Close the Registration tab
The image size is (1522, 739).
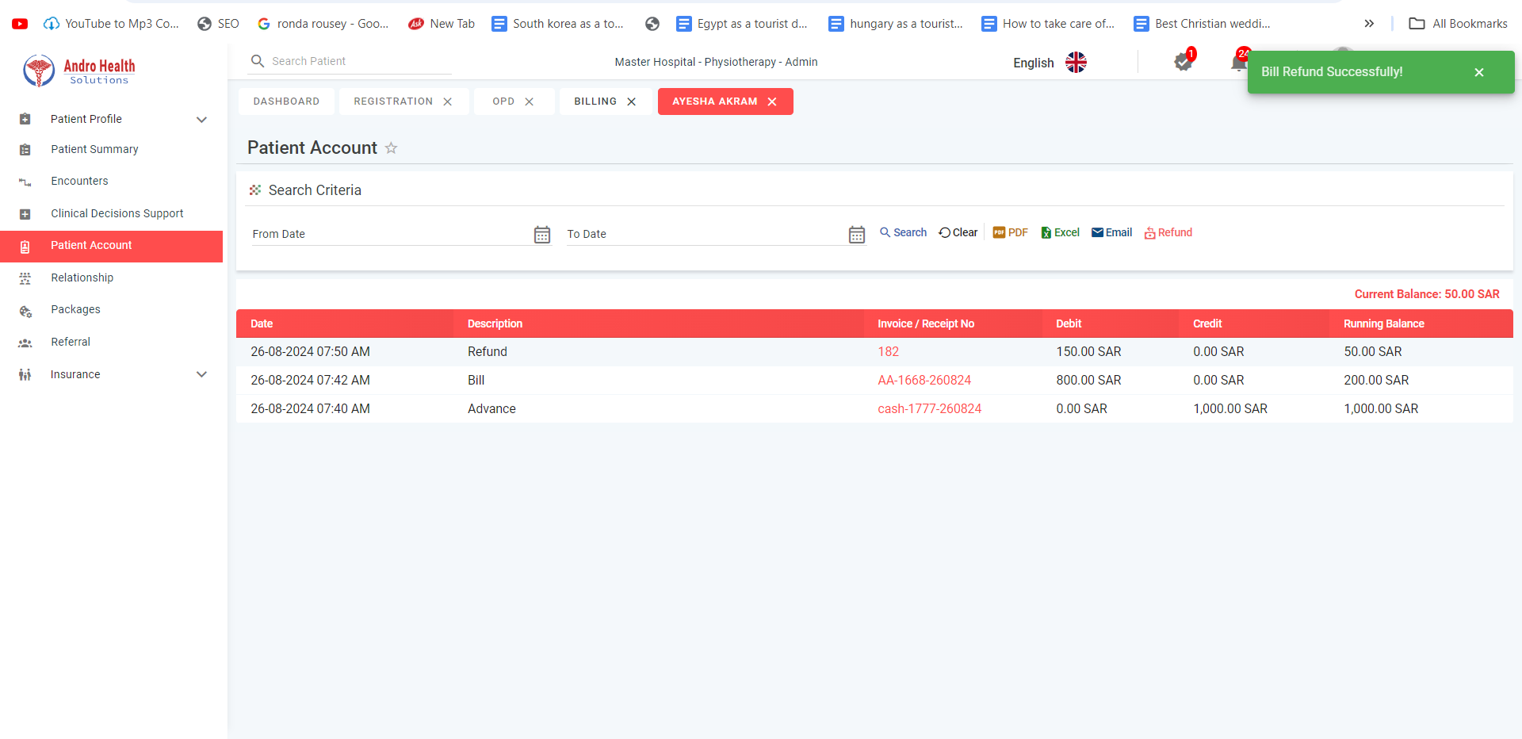tap(448, 101)
